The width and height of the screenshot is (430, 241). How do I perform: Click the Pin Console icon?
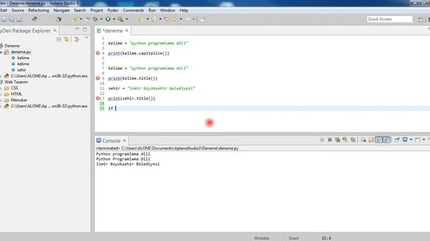pyautogui.click(x=397, y=140)
